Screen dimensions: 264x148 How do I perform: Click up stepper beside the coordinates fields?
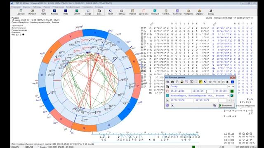(229, 100)
